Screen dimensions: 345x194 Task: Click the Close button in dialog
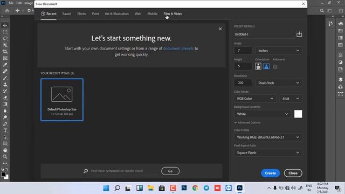pyautogui.click(x=293, y=173)
